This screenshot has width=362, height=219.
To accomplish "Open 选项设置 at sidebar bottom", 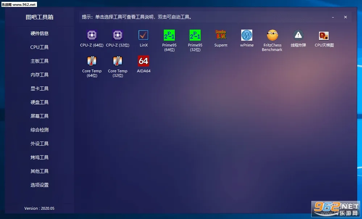I will 39,185.
